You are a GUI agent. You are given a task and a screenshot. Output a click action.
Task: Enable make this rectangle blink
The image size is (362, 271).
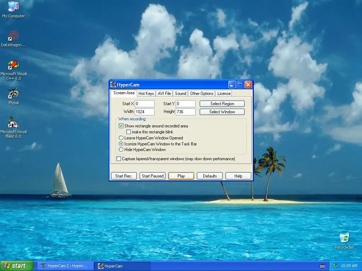tap(129, 132)
